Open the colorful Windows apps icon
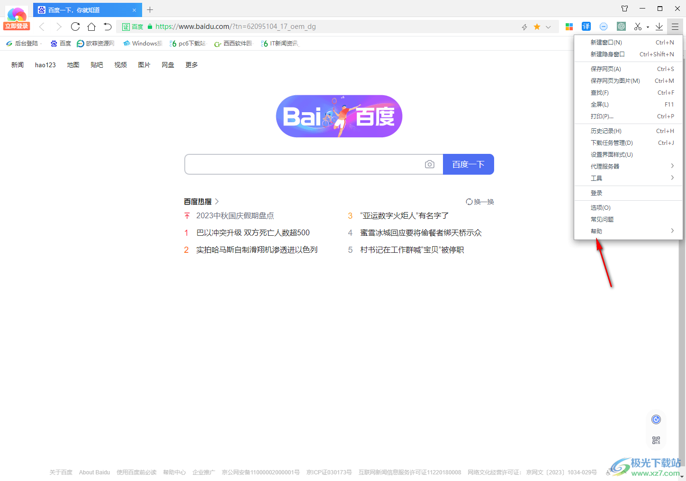686x481 pixels. pyautogui.click(x=569, y=27)
